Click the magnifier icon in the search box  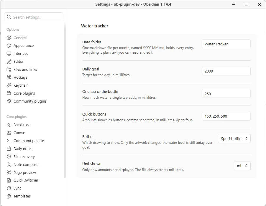pyautogui.click(x=9, y=17)
